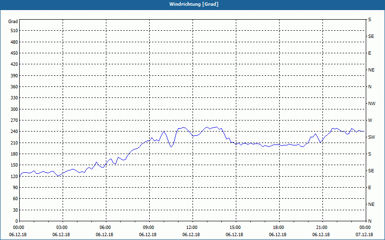Click the 270 y-axis value

click(x=14, y=120)
